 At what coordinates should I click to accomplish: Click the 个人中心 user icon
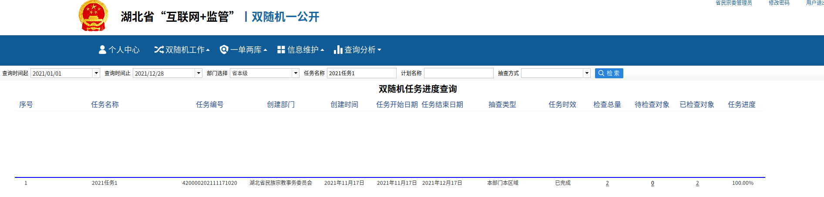tap(102, 50)
